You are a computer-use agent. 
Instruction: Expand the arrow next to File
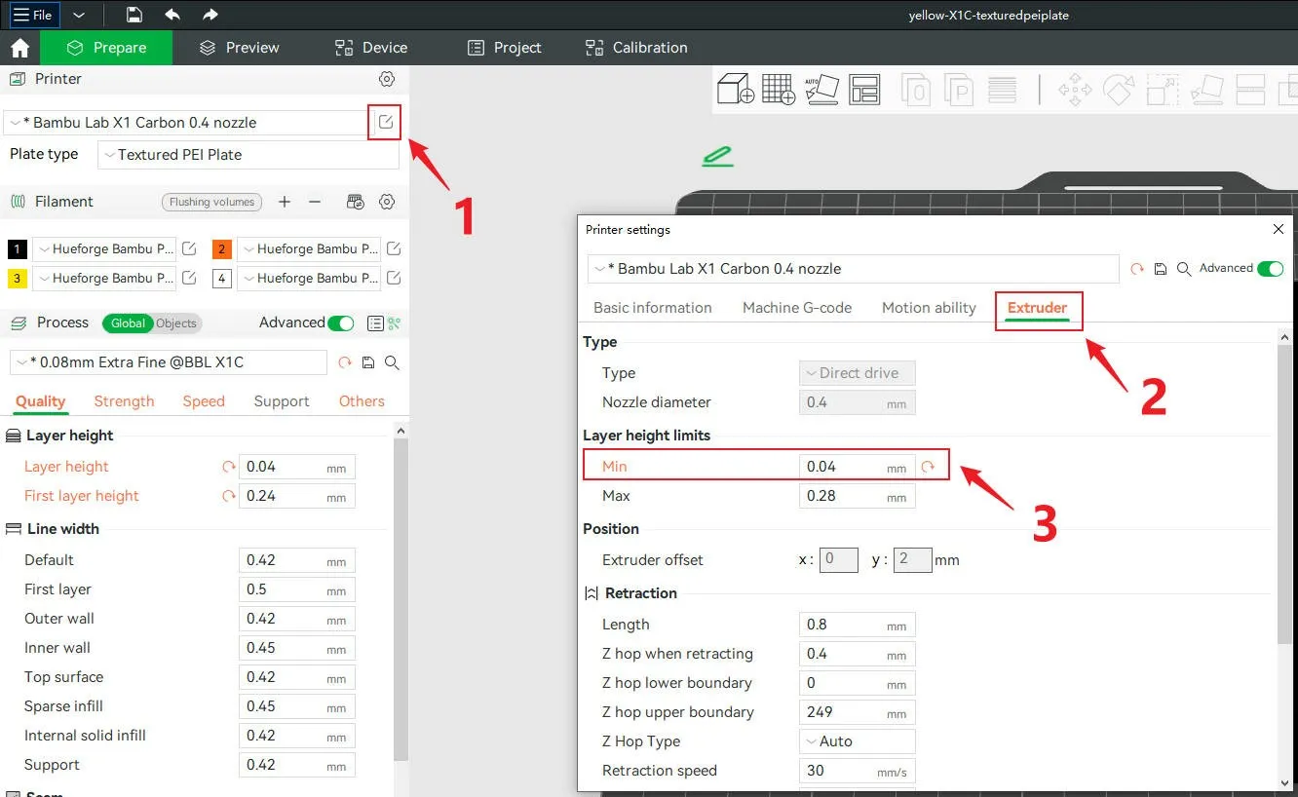[79, 15]
